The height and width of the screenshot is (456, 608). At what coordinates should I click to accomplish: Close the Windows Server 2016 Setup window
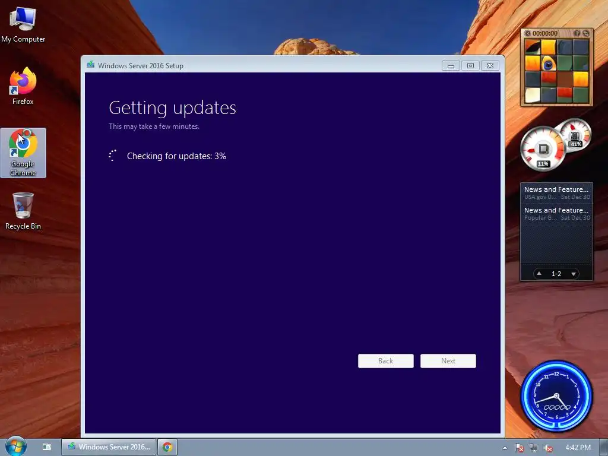[490, 66]
